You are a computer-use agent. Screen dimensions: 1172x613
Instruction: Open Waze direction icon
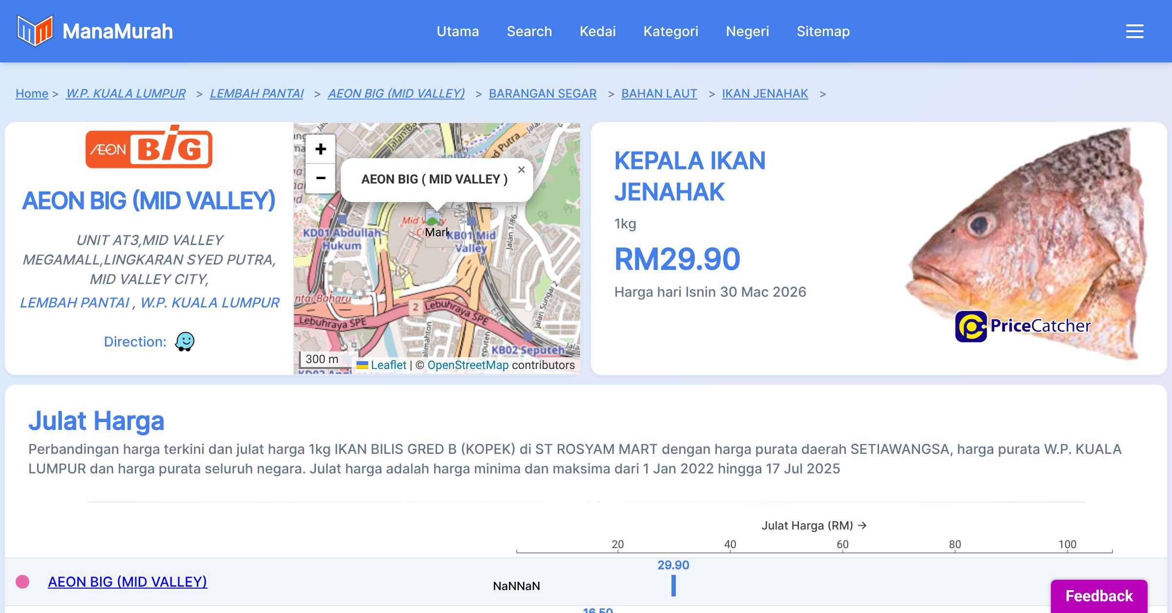[x=185, y=342]
